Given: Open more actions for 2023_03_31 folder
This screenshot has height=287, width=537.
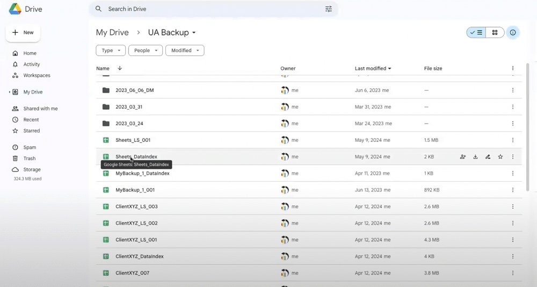Looking at the screenshot, I should [513, 107].
